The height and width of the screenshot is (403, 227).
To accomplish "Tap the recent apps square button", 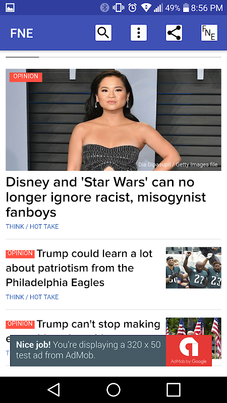I will coord(173,389).
